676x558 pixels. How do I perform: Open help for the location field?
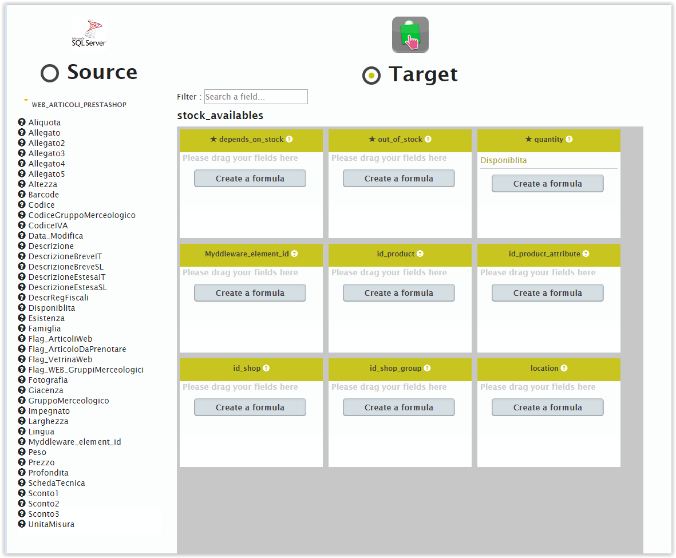(x=564, y=368)
